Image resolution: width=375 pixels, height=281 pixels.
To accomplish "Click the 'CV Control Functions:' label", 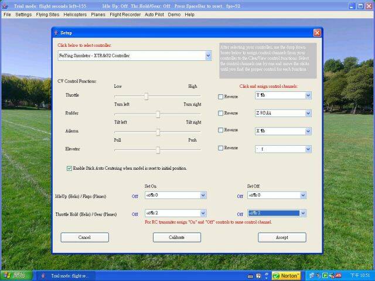I will click(x=77, y=81).
